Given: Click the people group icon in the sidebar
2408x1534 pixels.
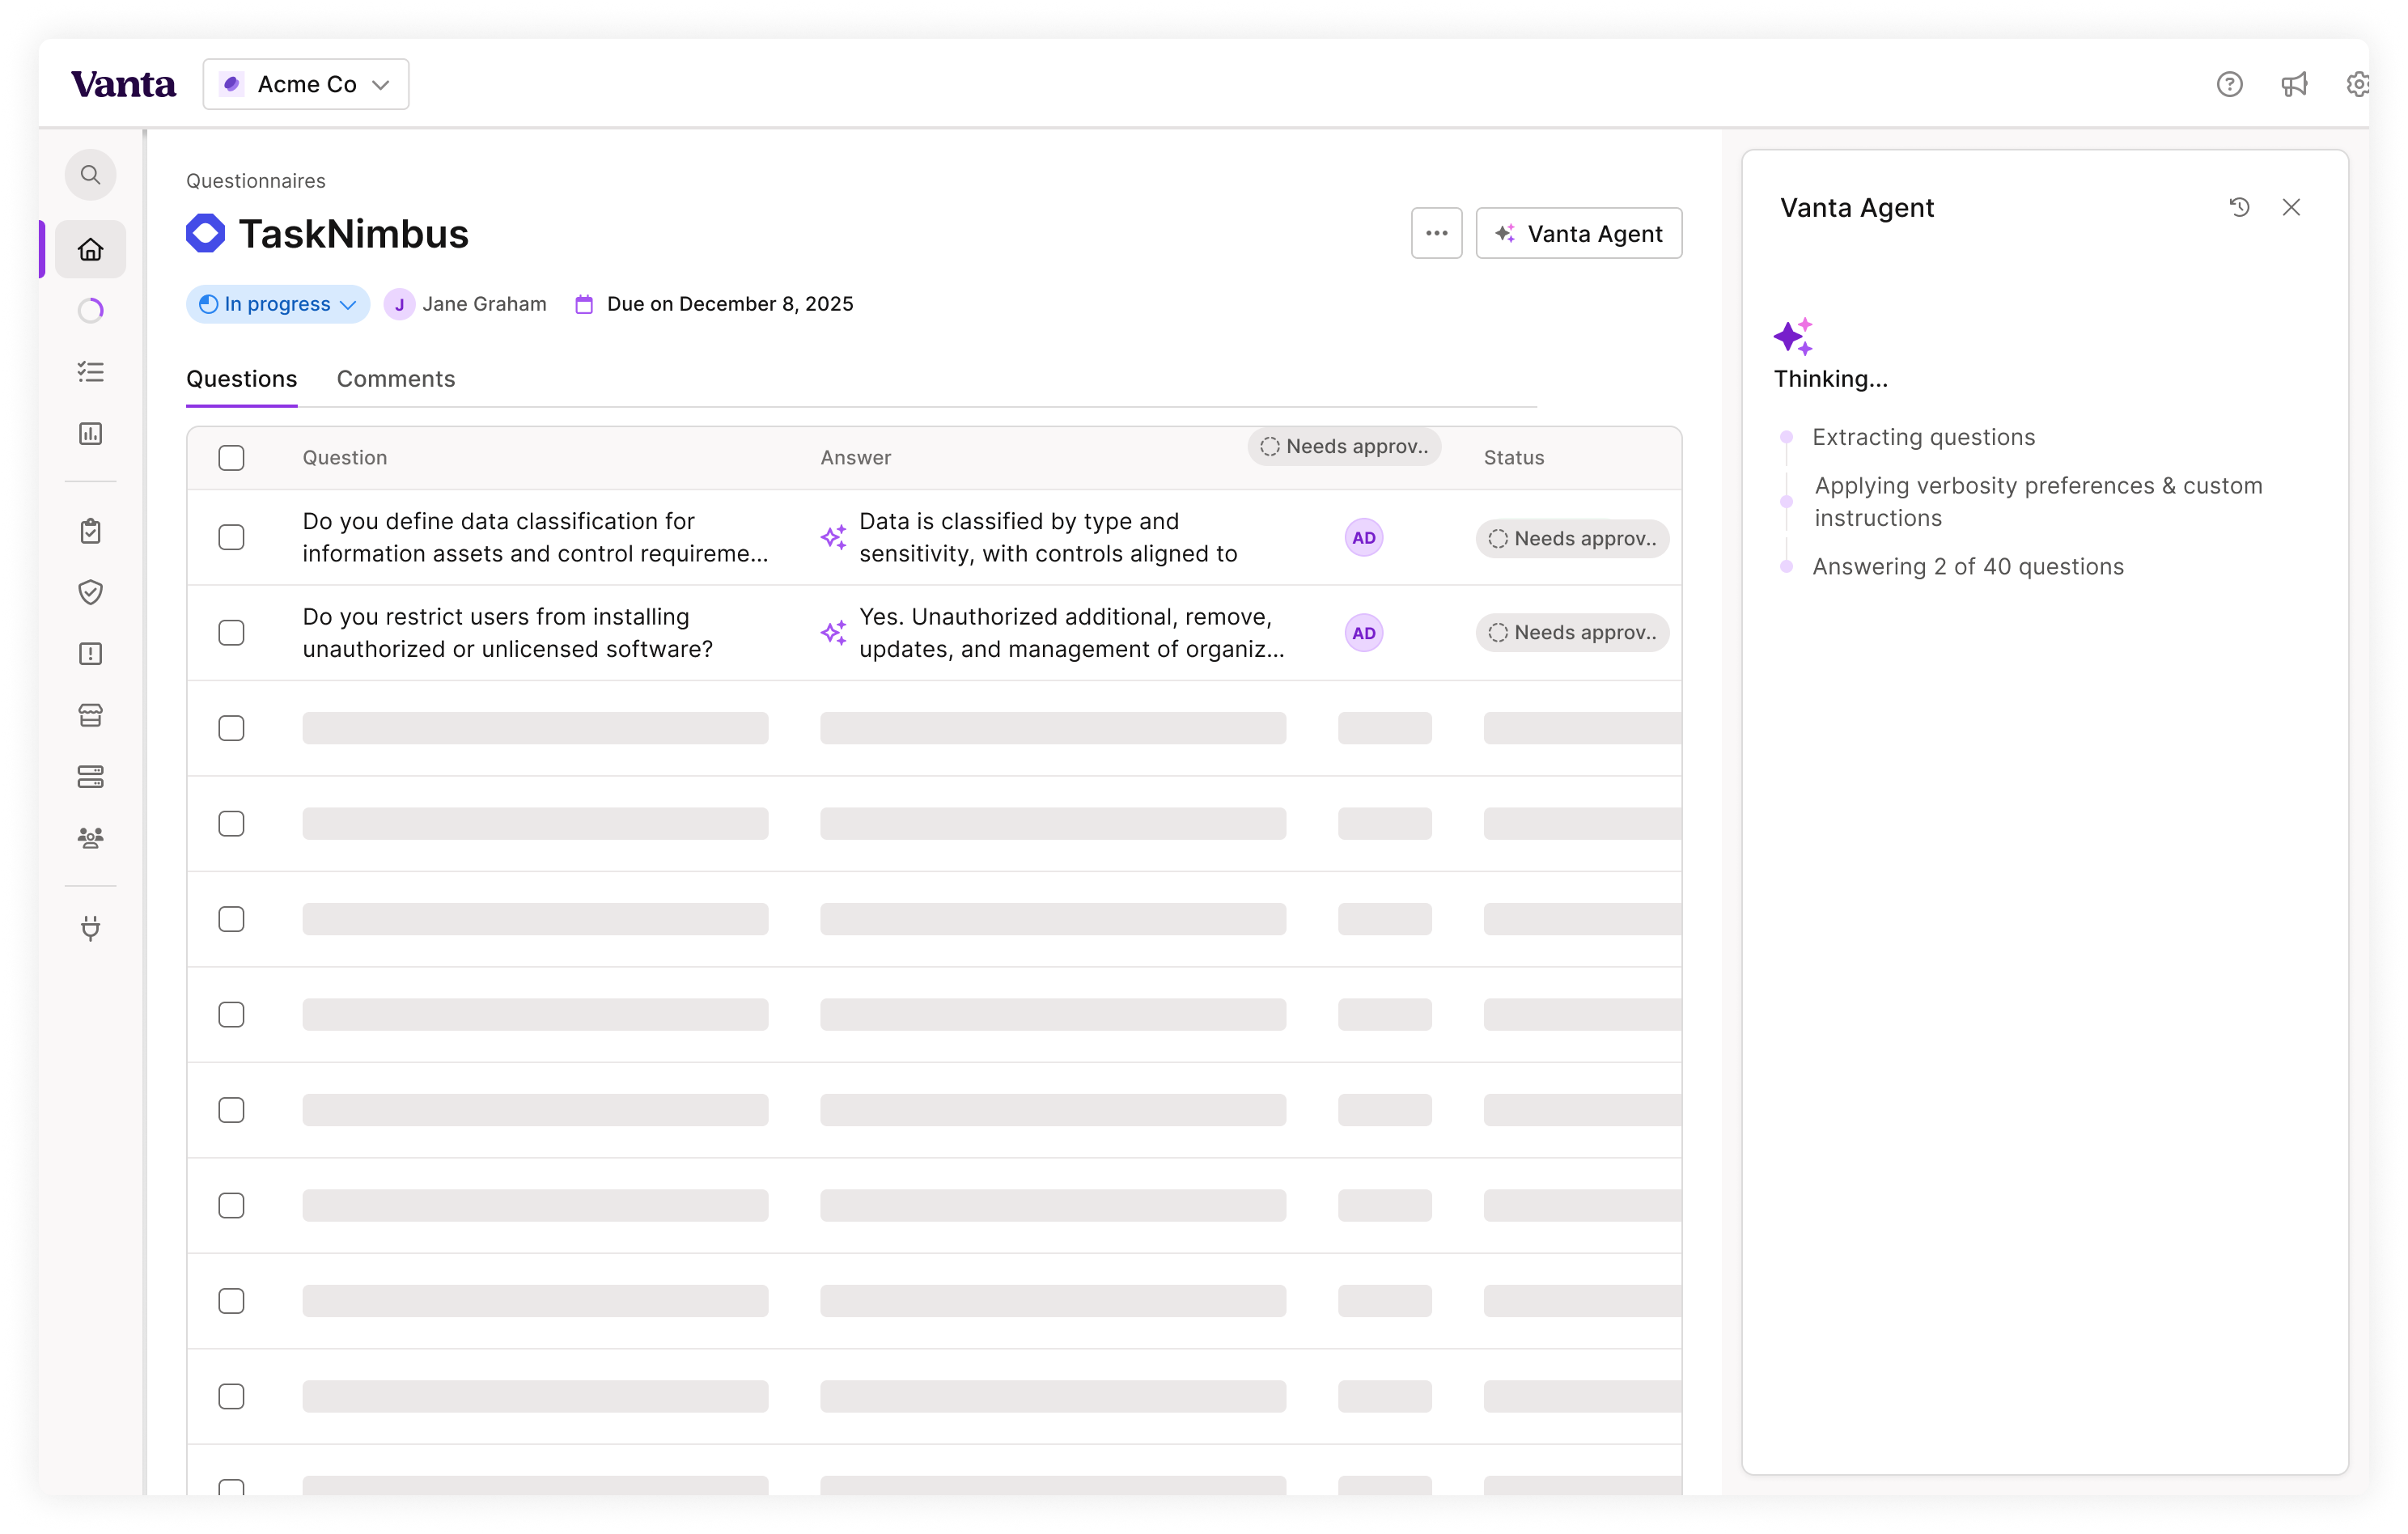Looking at the screenshot, I should tap(90, 838).
